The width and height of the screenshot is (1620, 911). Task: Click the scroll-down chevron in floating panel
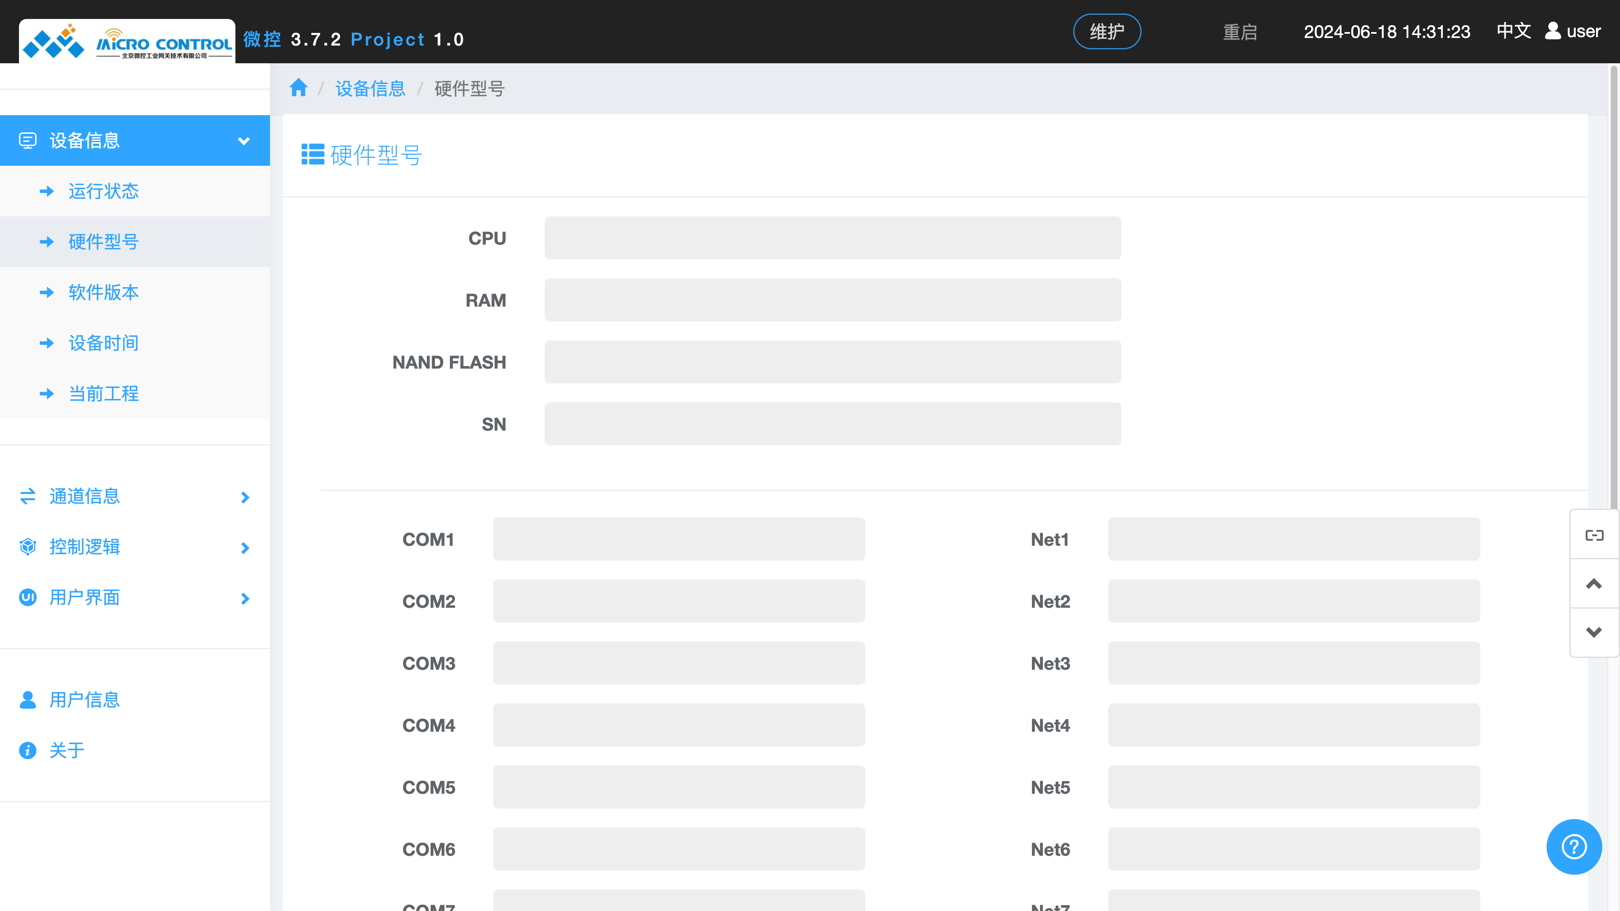1593,632
